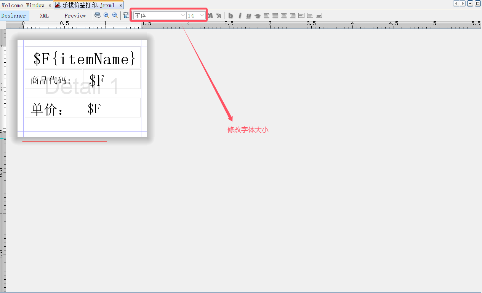Open the report query database icon

tap(98, 16)
